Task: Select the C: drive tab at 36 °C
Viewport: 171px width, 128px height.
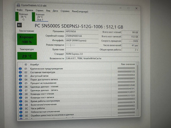Action: click(x=22, y=17)
